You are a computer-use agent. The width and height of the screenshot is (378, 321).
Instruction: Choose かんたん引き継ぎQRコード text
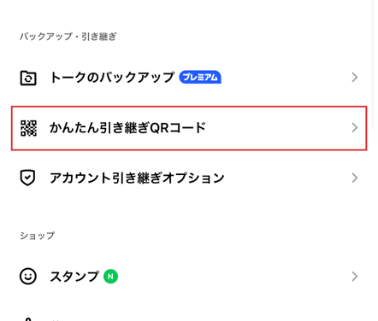[x=127, y=128]
